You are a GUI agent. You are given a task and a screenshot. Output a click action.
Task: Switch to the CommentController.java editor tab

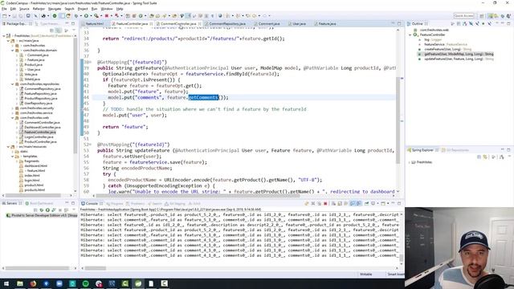point(178,23)
